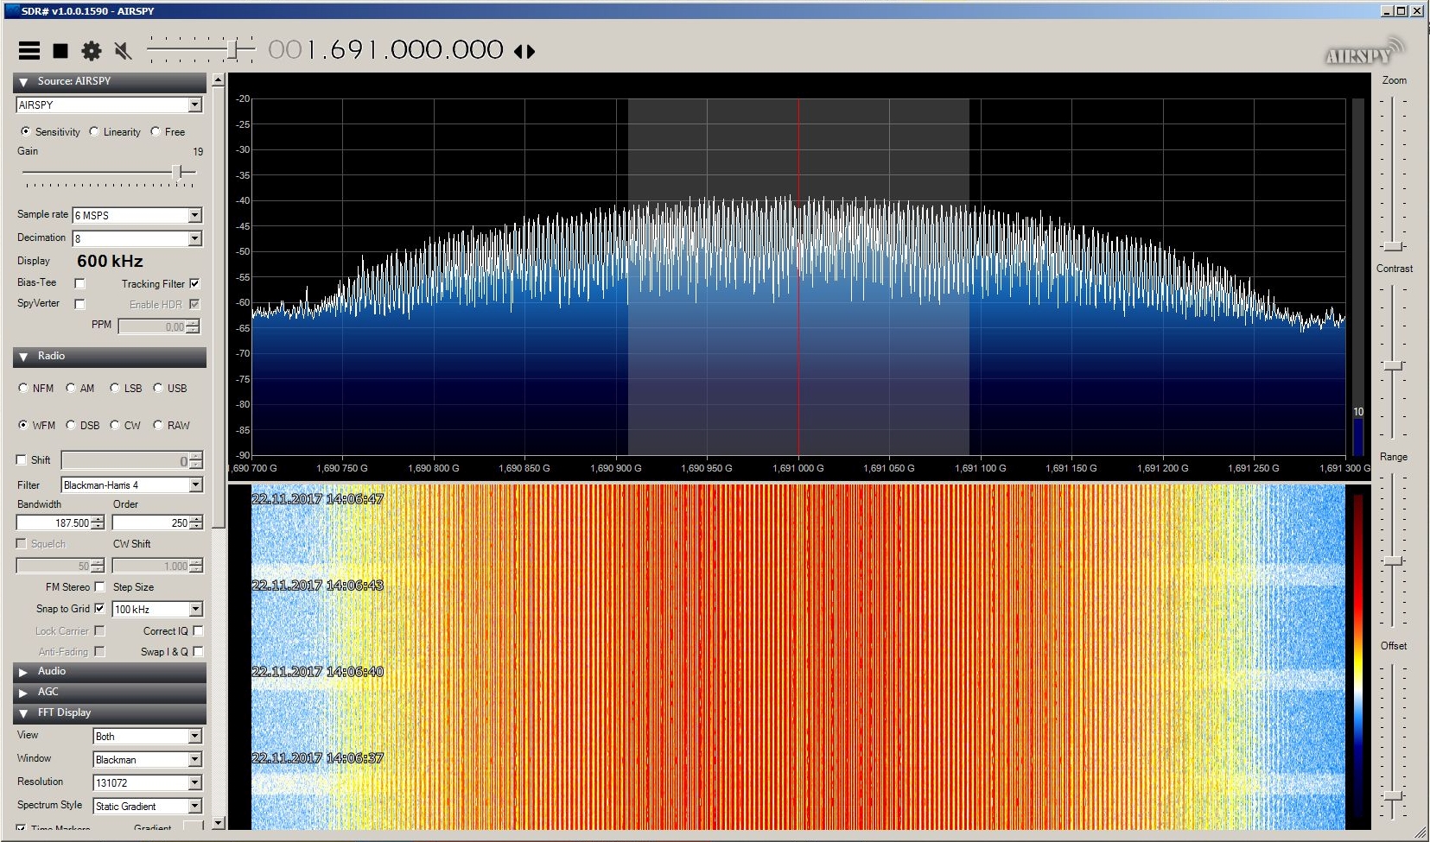Viewport: 1430px width, 842px height.
Task: Click the 1,690 900 G axis label
Action: [616, 468]
